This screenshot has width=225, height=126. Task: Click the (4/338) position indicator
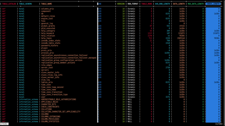(219, 124)
